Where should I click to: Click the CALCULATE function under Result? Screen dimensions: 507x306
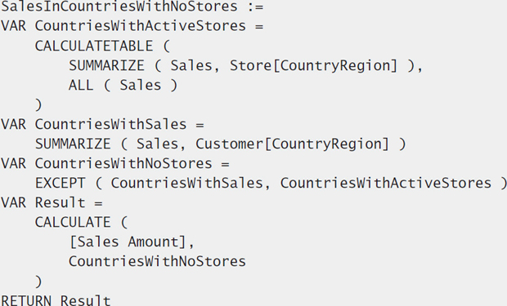coord(73,223)
